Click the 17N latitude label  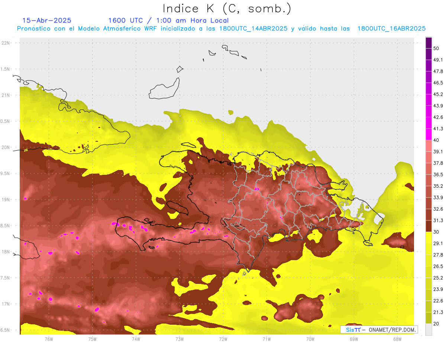pos(6,304)
